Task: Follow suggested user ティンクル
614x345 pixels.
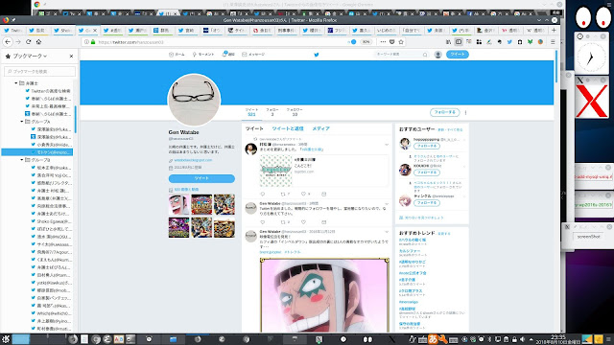Action: click(x=426, y=202)
